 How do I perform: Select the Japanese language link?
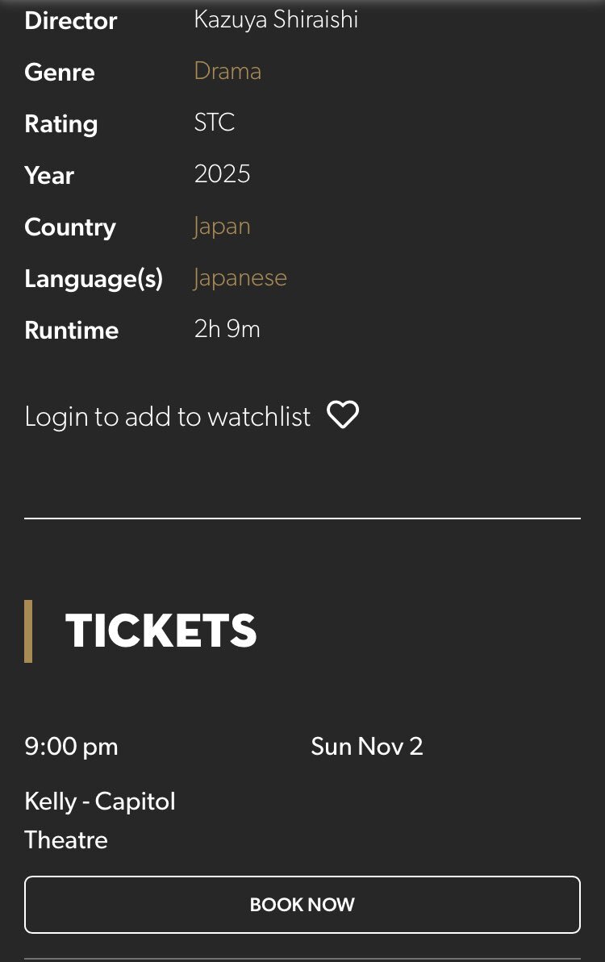click(240, 277)
